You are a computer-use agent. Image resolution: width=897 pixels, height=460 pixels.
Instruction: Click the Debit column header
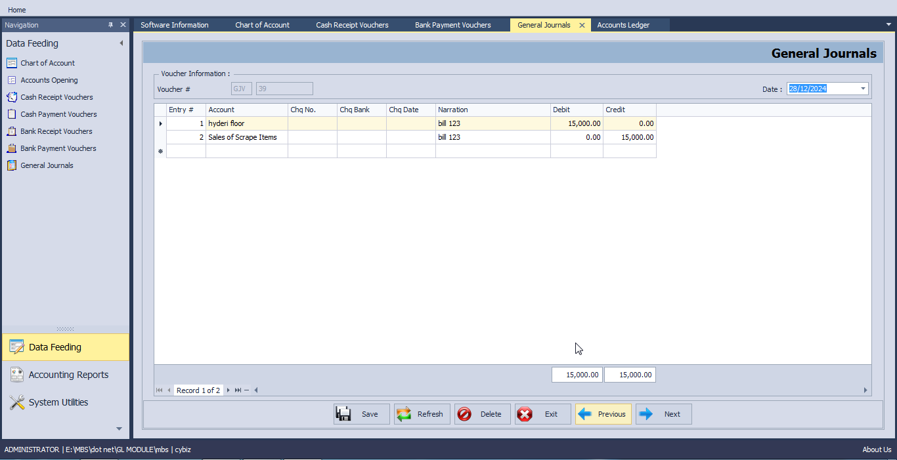pyautogui.click(x=577, y=110)
